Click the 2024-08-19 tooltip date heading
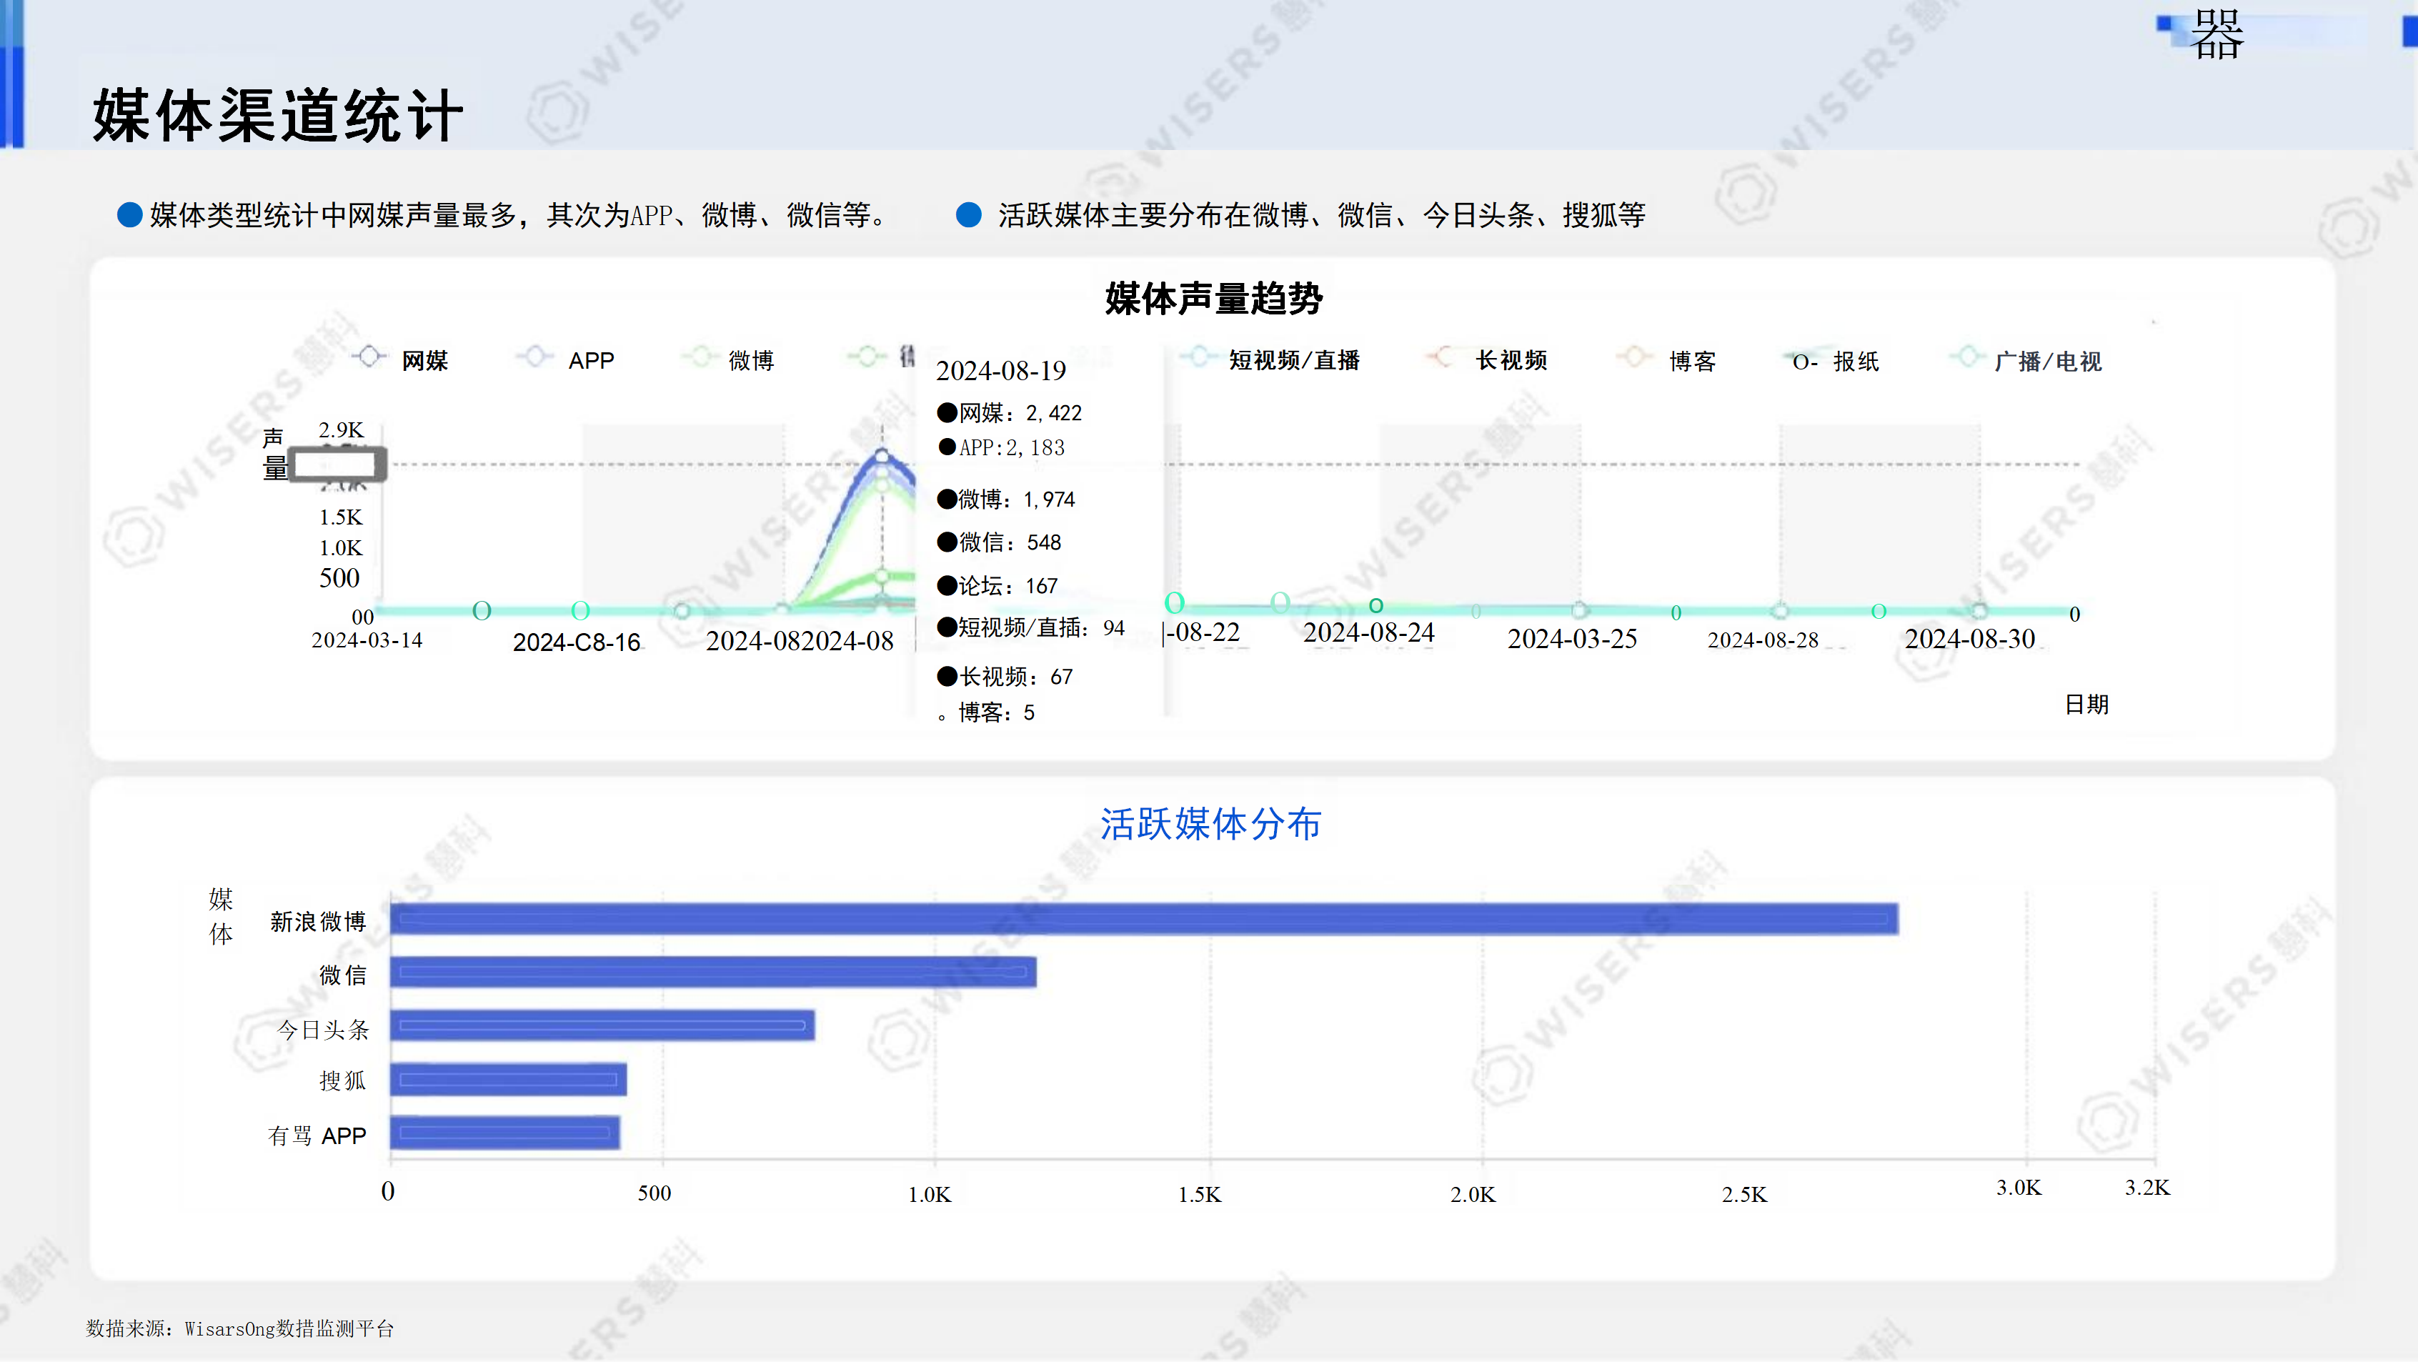 [x=1000, y=371]
